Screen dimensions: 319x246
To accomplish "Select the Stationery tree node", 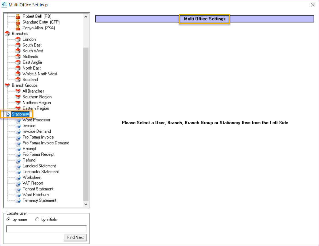I will (20, 114).
